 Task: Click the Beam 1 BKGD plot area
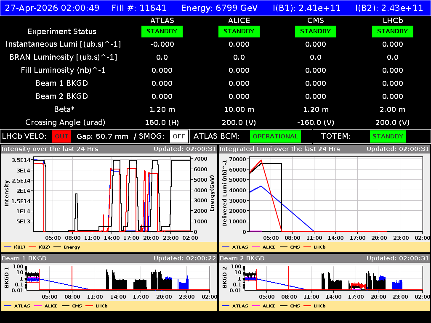click(118, 278)
